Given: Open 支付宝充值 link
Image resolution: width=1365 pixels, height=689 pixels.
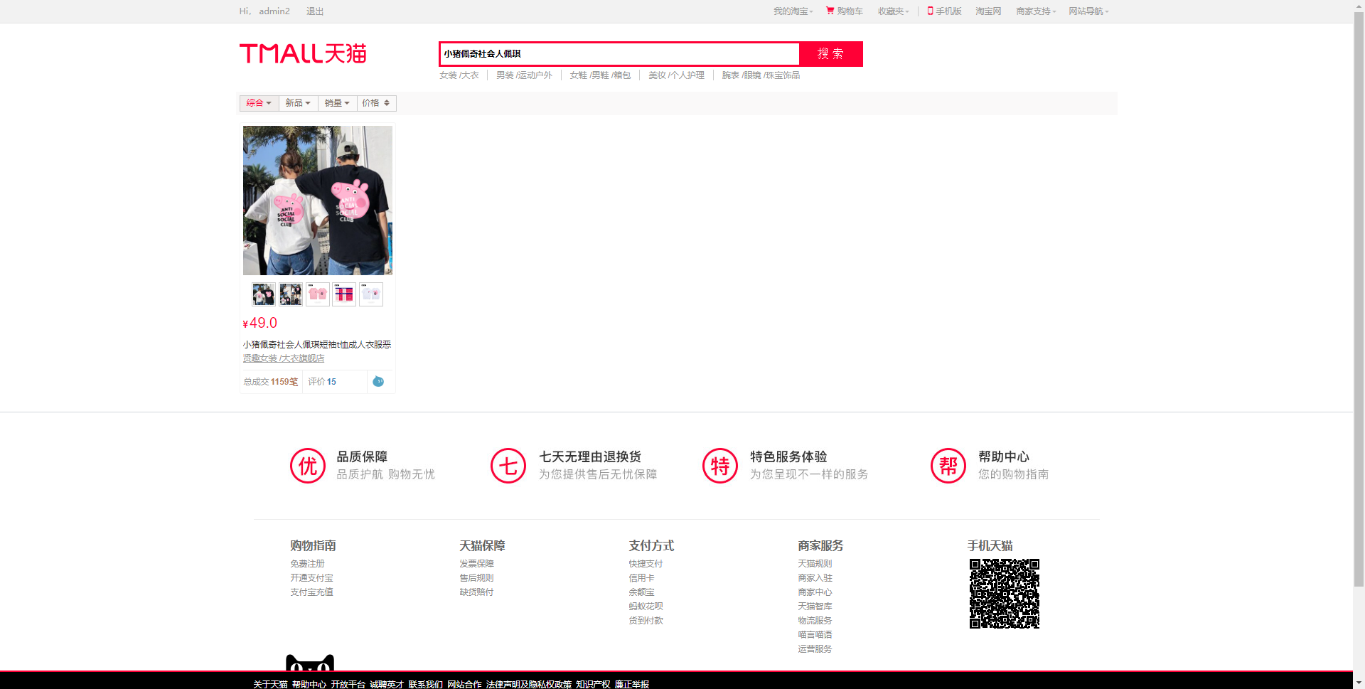Looking at the screenshot, I should (311, 592).
